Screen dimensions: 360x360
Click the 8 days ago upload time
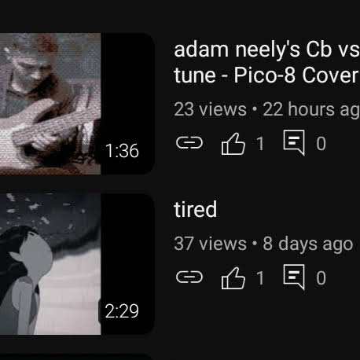pos(308,244)
